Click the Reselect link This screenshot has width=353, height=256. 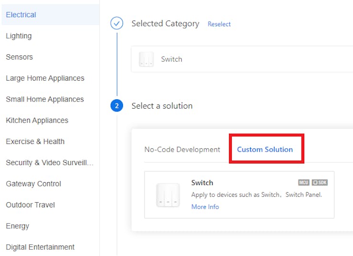(219, 24)
